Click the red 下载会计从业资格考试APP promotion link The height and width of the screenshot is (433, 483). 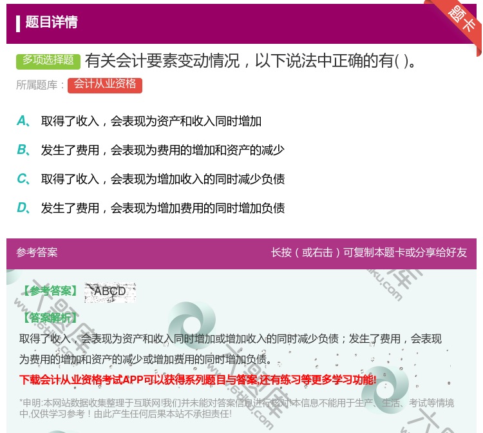coord(198,380)
